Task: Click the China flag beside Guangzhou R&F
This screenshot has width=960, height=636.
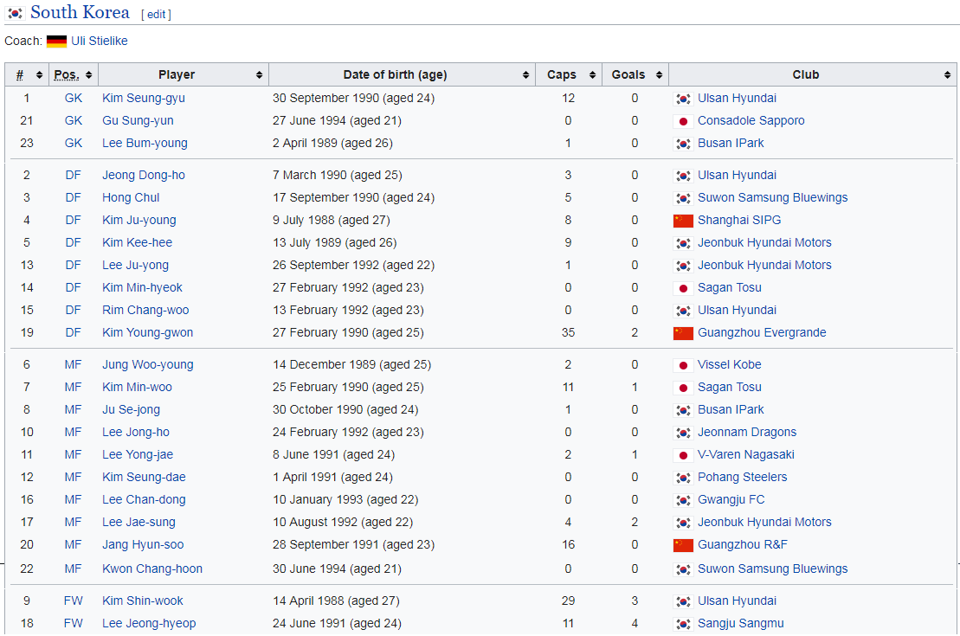Action: click(683, 545)
